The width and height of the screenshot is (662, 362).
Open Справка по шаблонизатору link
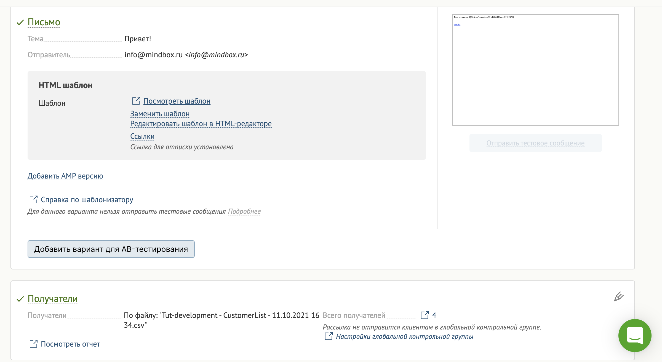point(87,199)
